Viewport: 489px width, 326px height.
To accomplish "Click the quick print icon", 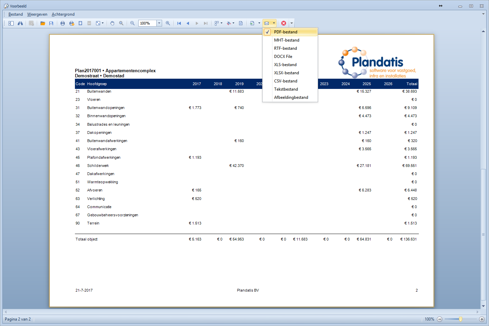I will (x=72, y=23).
